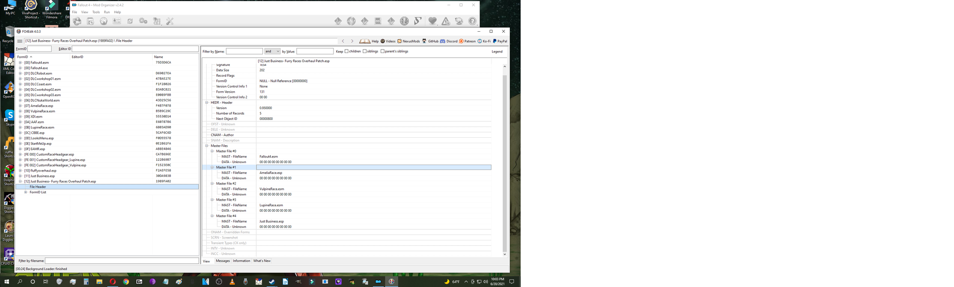954x287 pixels.
Task: Navigate back with the left arrow
Action: 343,41
